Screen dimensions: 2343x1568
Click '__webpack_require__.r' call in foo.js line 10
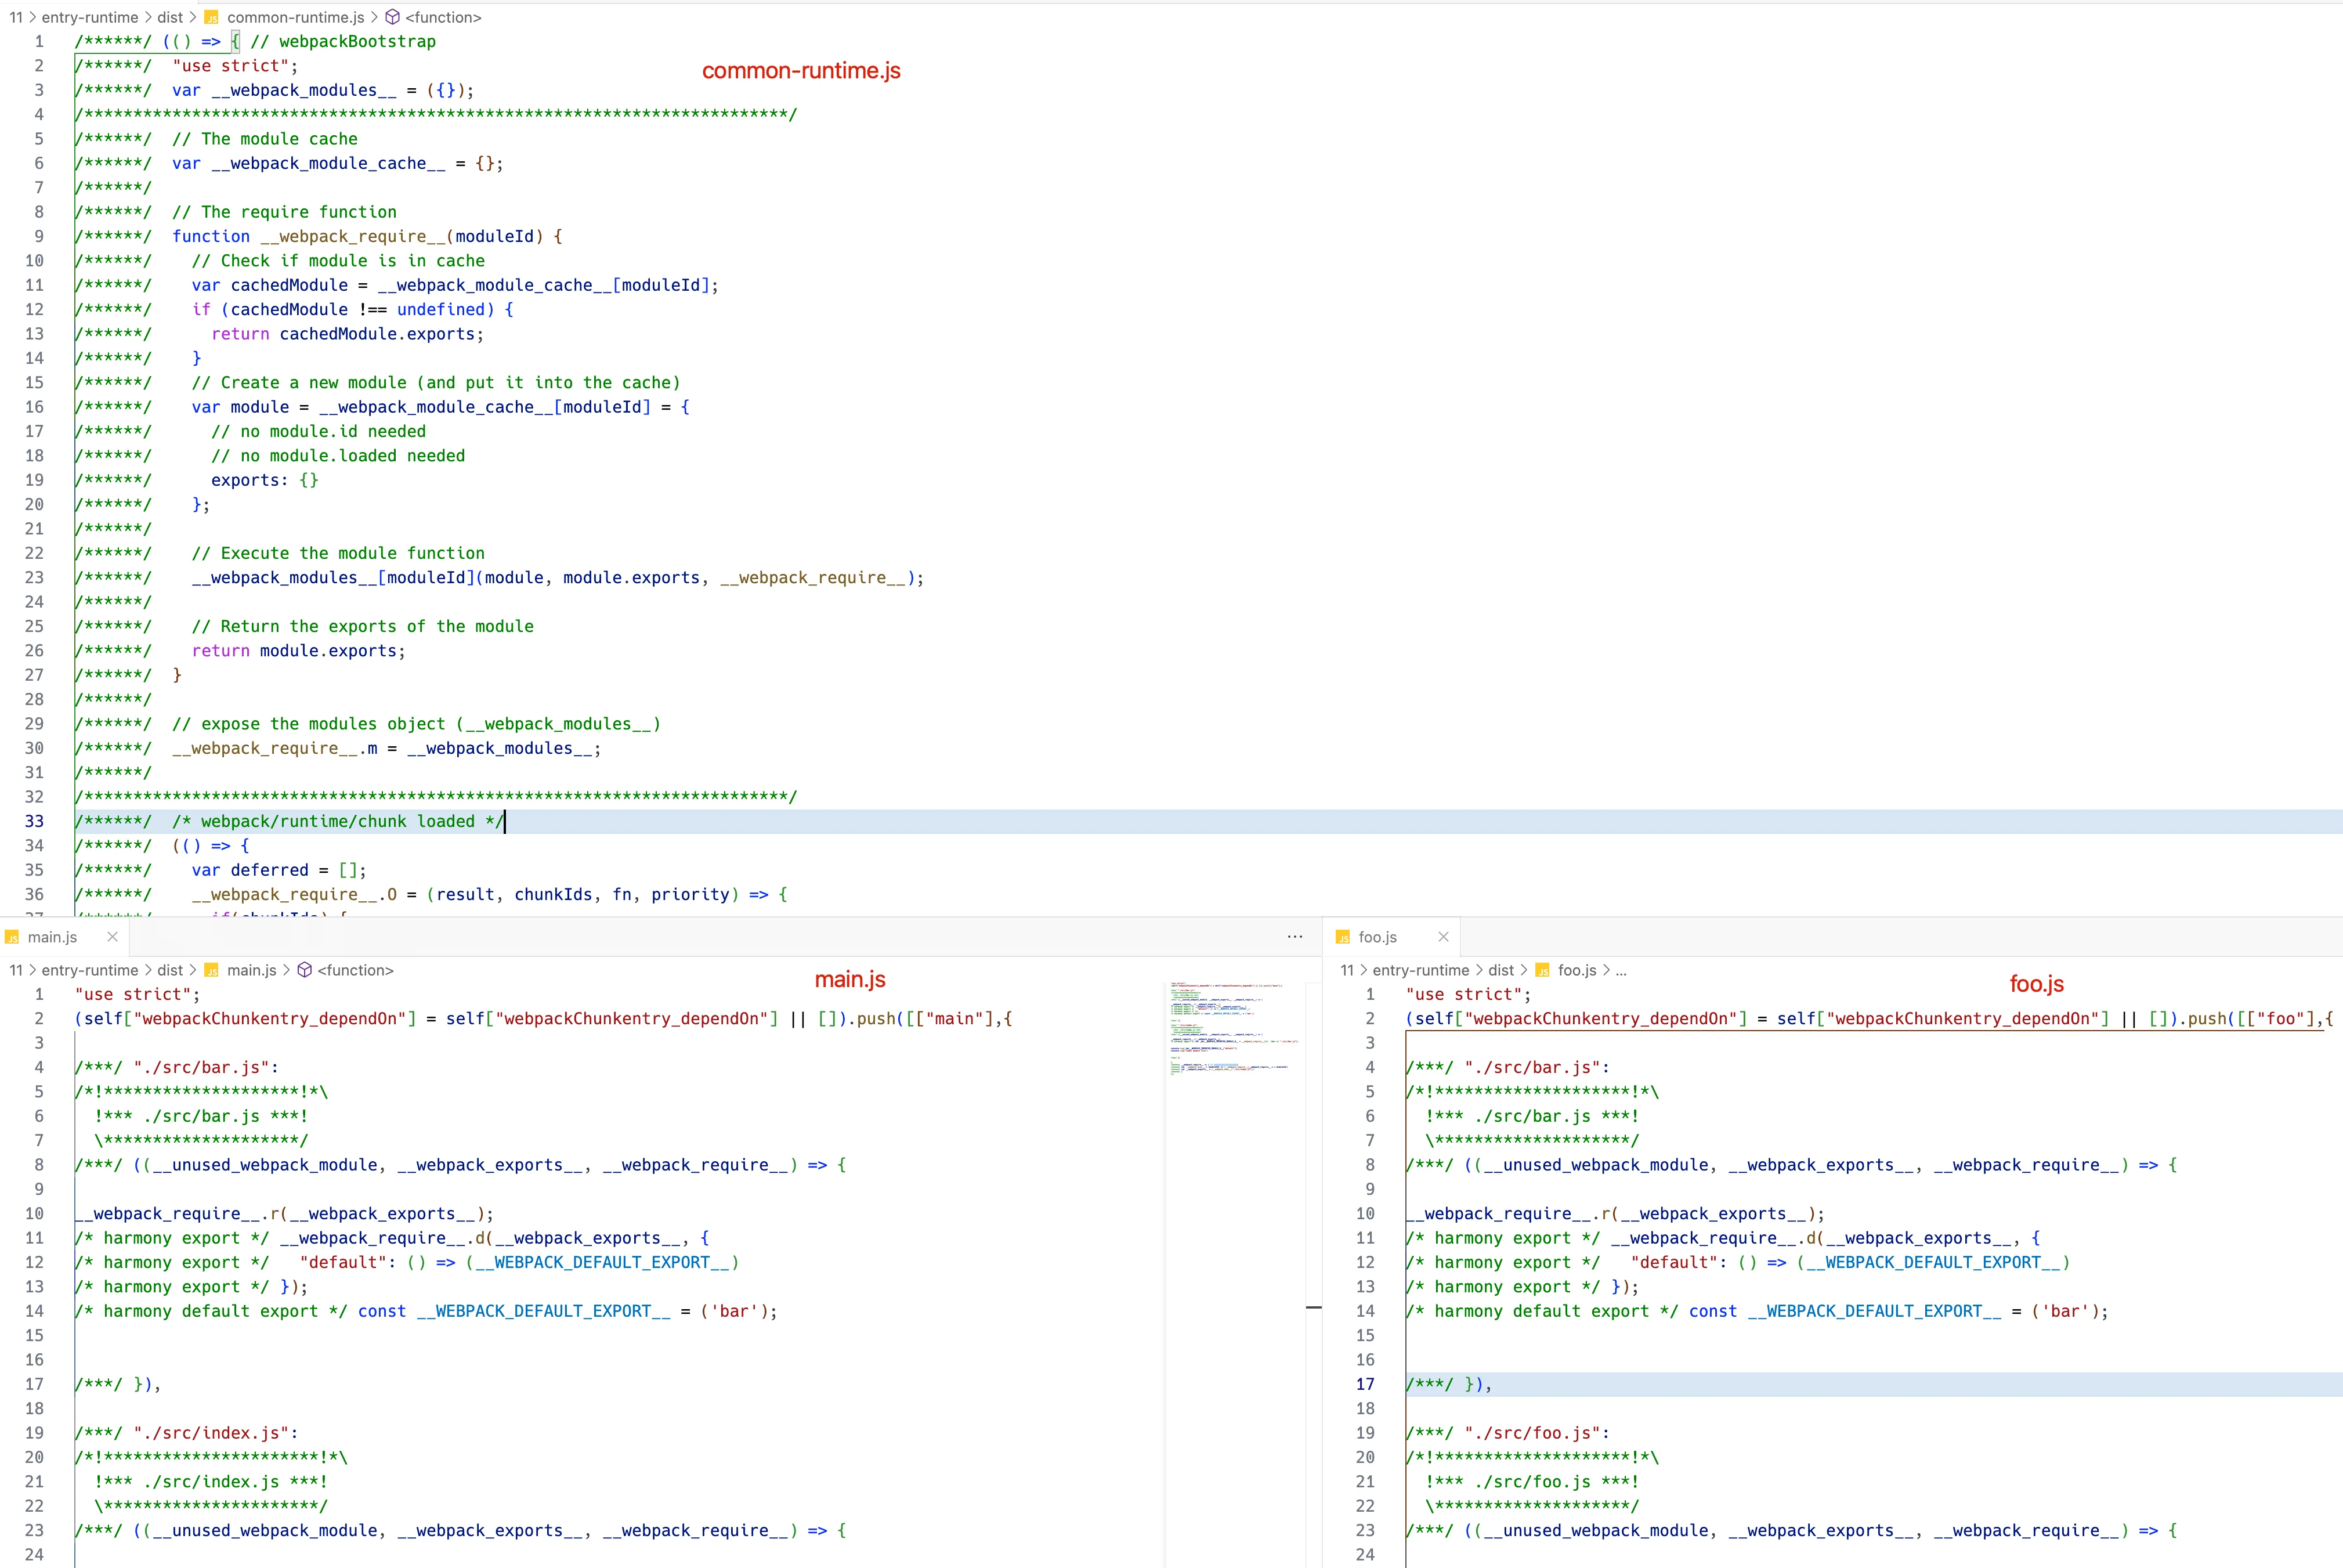1509,1214
